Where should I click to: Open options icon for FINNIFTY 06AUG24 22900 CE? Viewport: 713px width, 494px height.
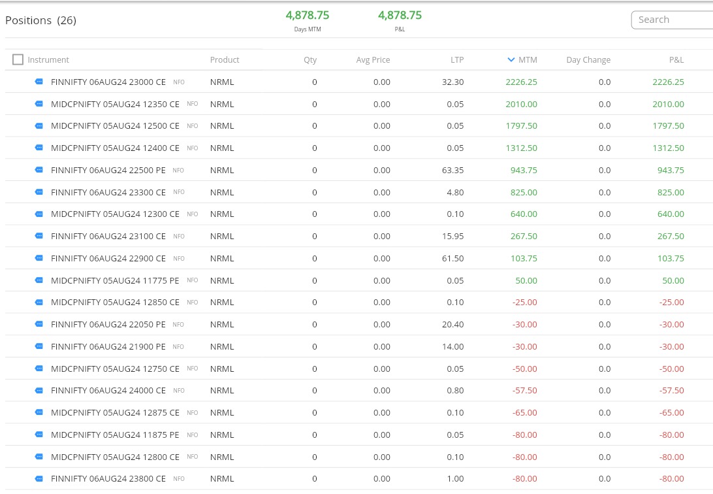pyautogui.click(x=39, y=258)
